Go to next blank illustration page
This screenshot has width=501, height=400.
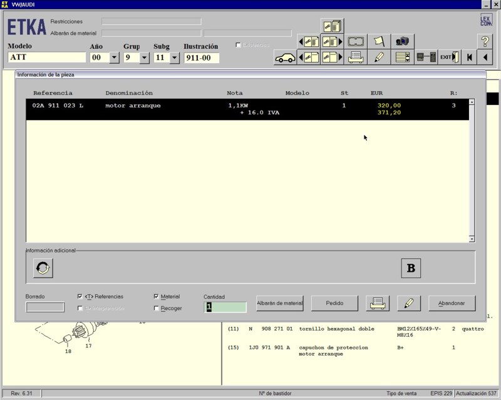coord(333,57)
